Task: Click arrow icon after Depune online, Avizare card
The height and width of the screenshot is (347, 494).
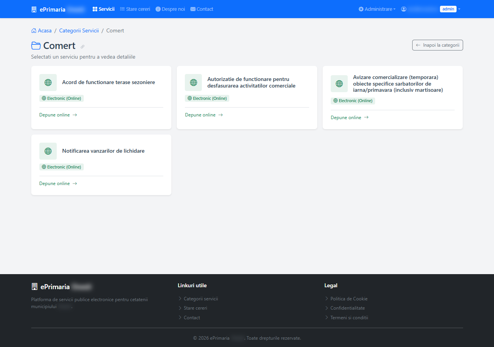Action: (366, 118)
